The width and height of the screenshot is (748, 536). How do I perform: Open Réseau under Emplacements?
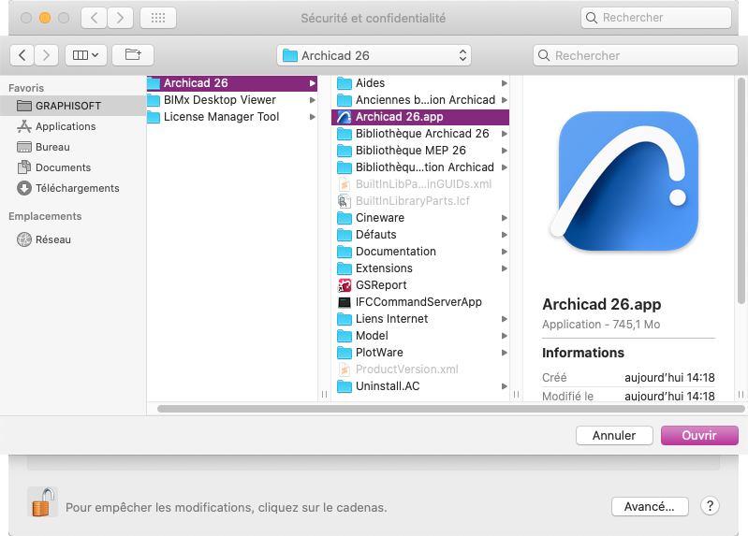[x=53, y=239]
